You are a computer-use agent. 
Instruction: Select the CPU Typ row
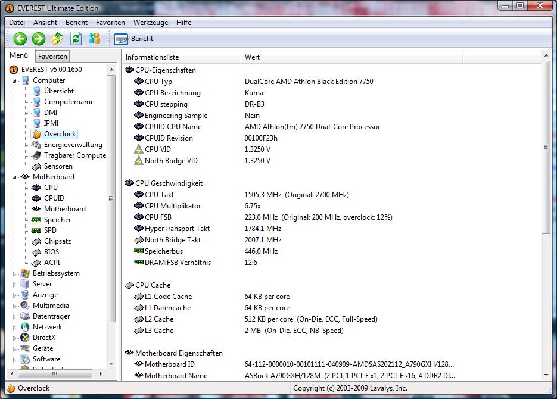292,82
